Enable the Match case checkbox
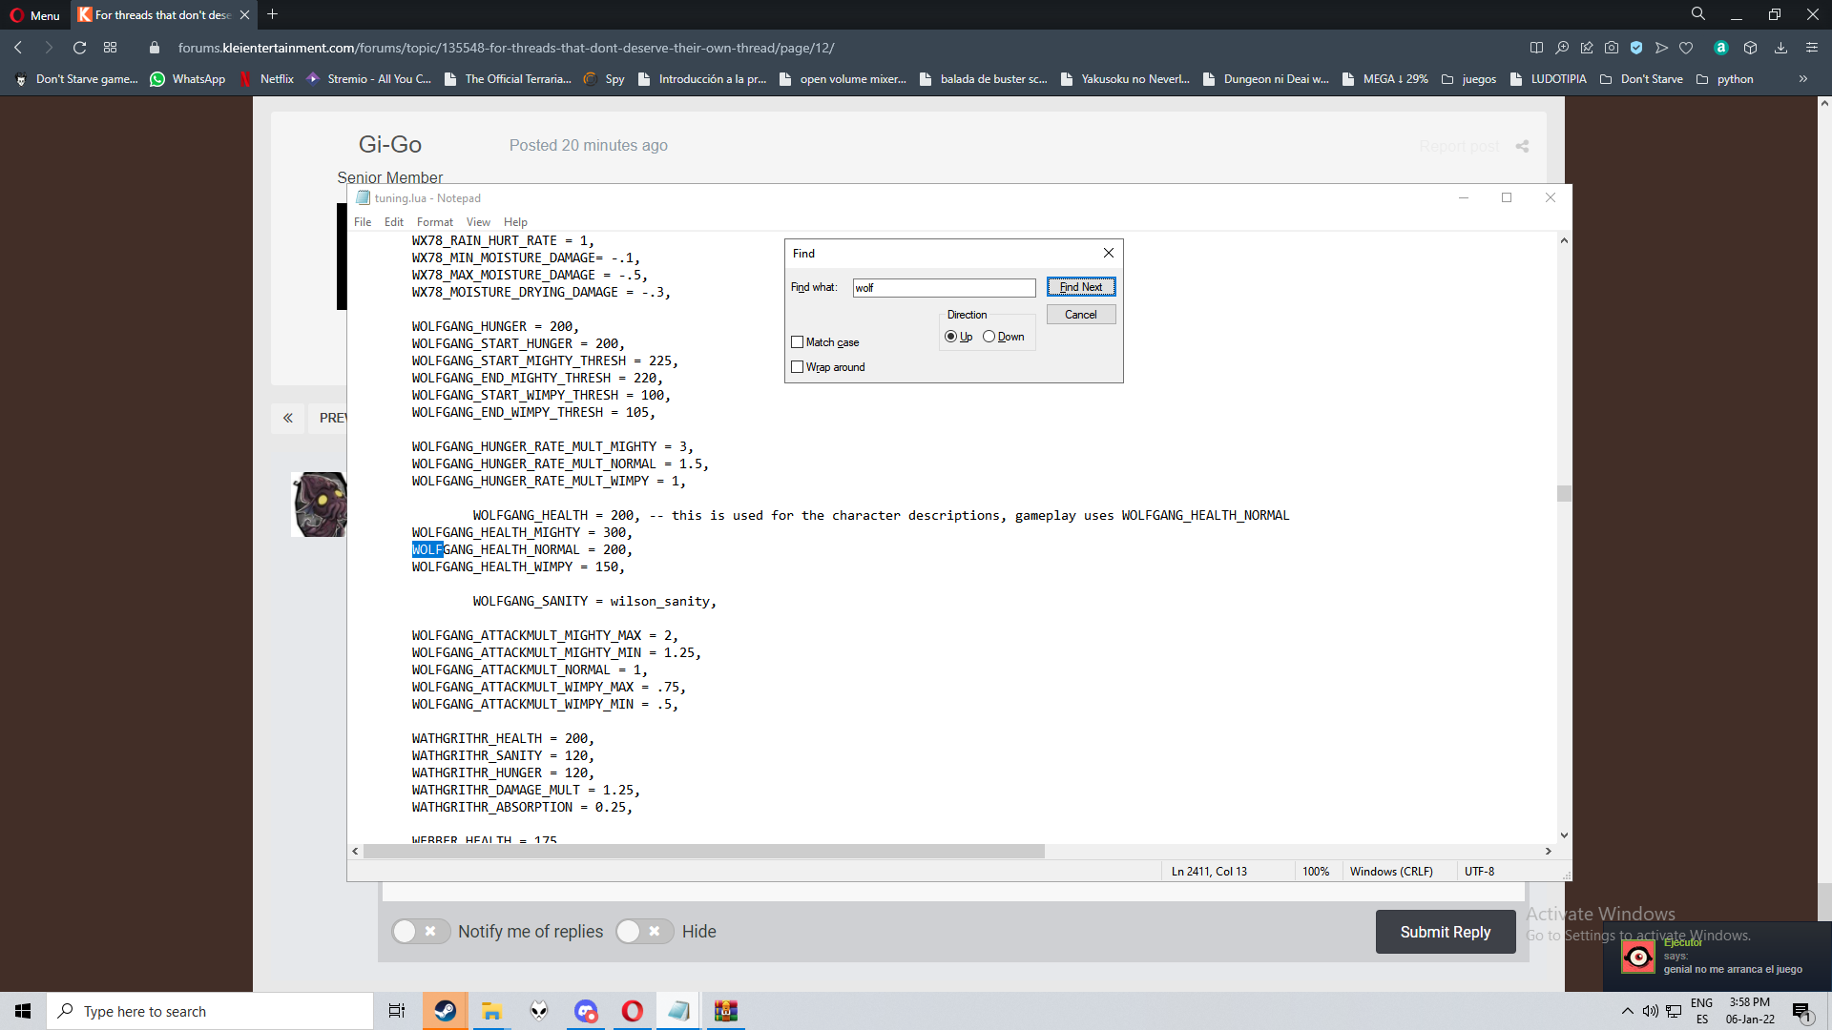The height and width of the screenshot is (1030, 1832). tap(798, 342)
